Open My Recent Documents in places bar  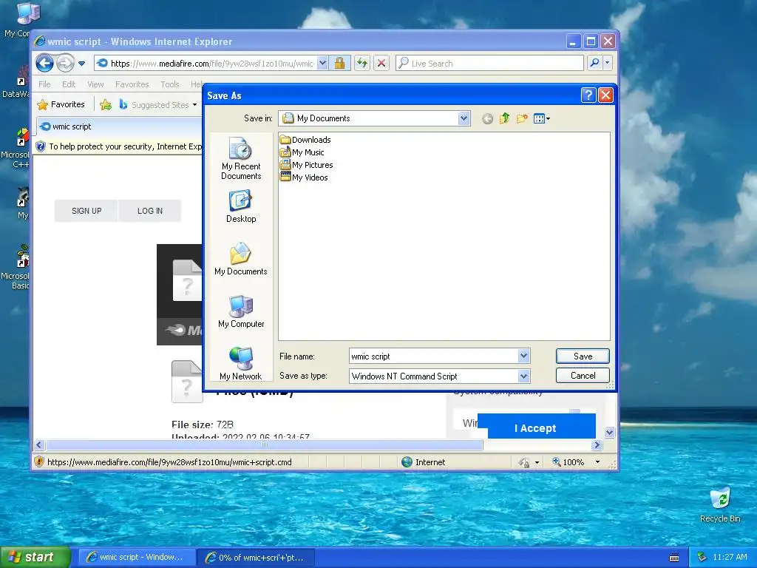click(x=241, y=158)
